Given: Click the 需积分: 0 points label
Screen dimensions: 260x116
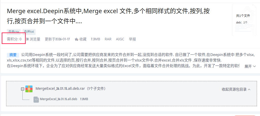Looking at the screenshot, I should [14, 39].
